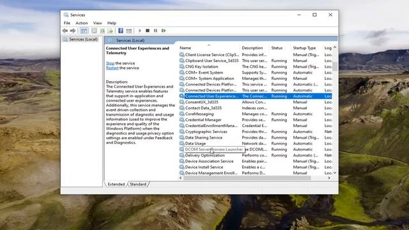Select the Device Association Service row
Viewport: 409px width, 230px height.
click(256, 161)
